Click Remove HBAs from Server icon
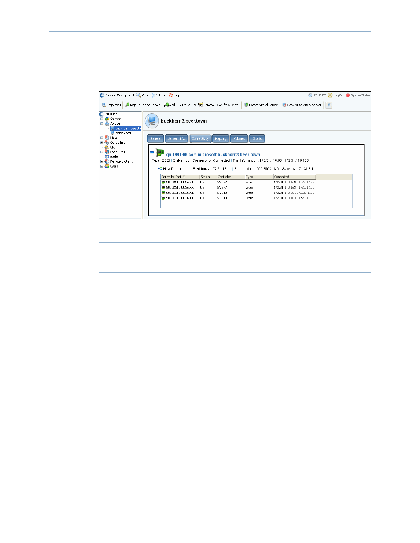This screenshot has height=543, width=420. pos(200,105)
